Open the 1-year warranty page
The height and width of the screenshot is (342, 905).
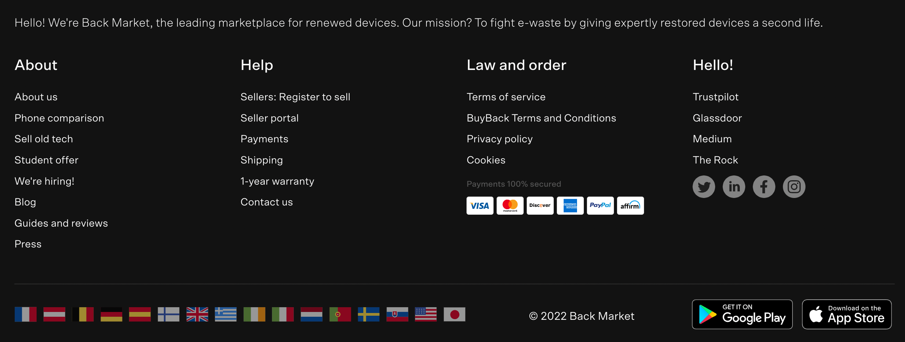tap(277, 181)
